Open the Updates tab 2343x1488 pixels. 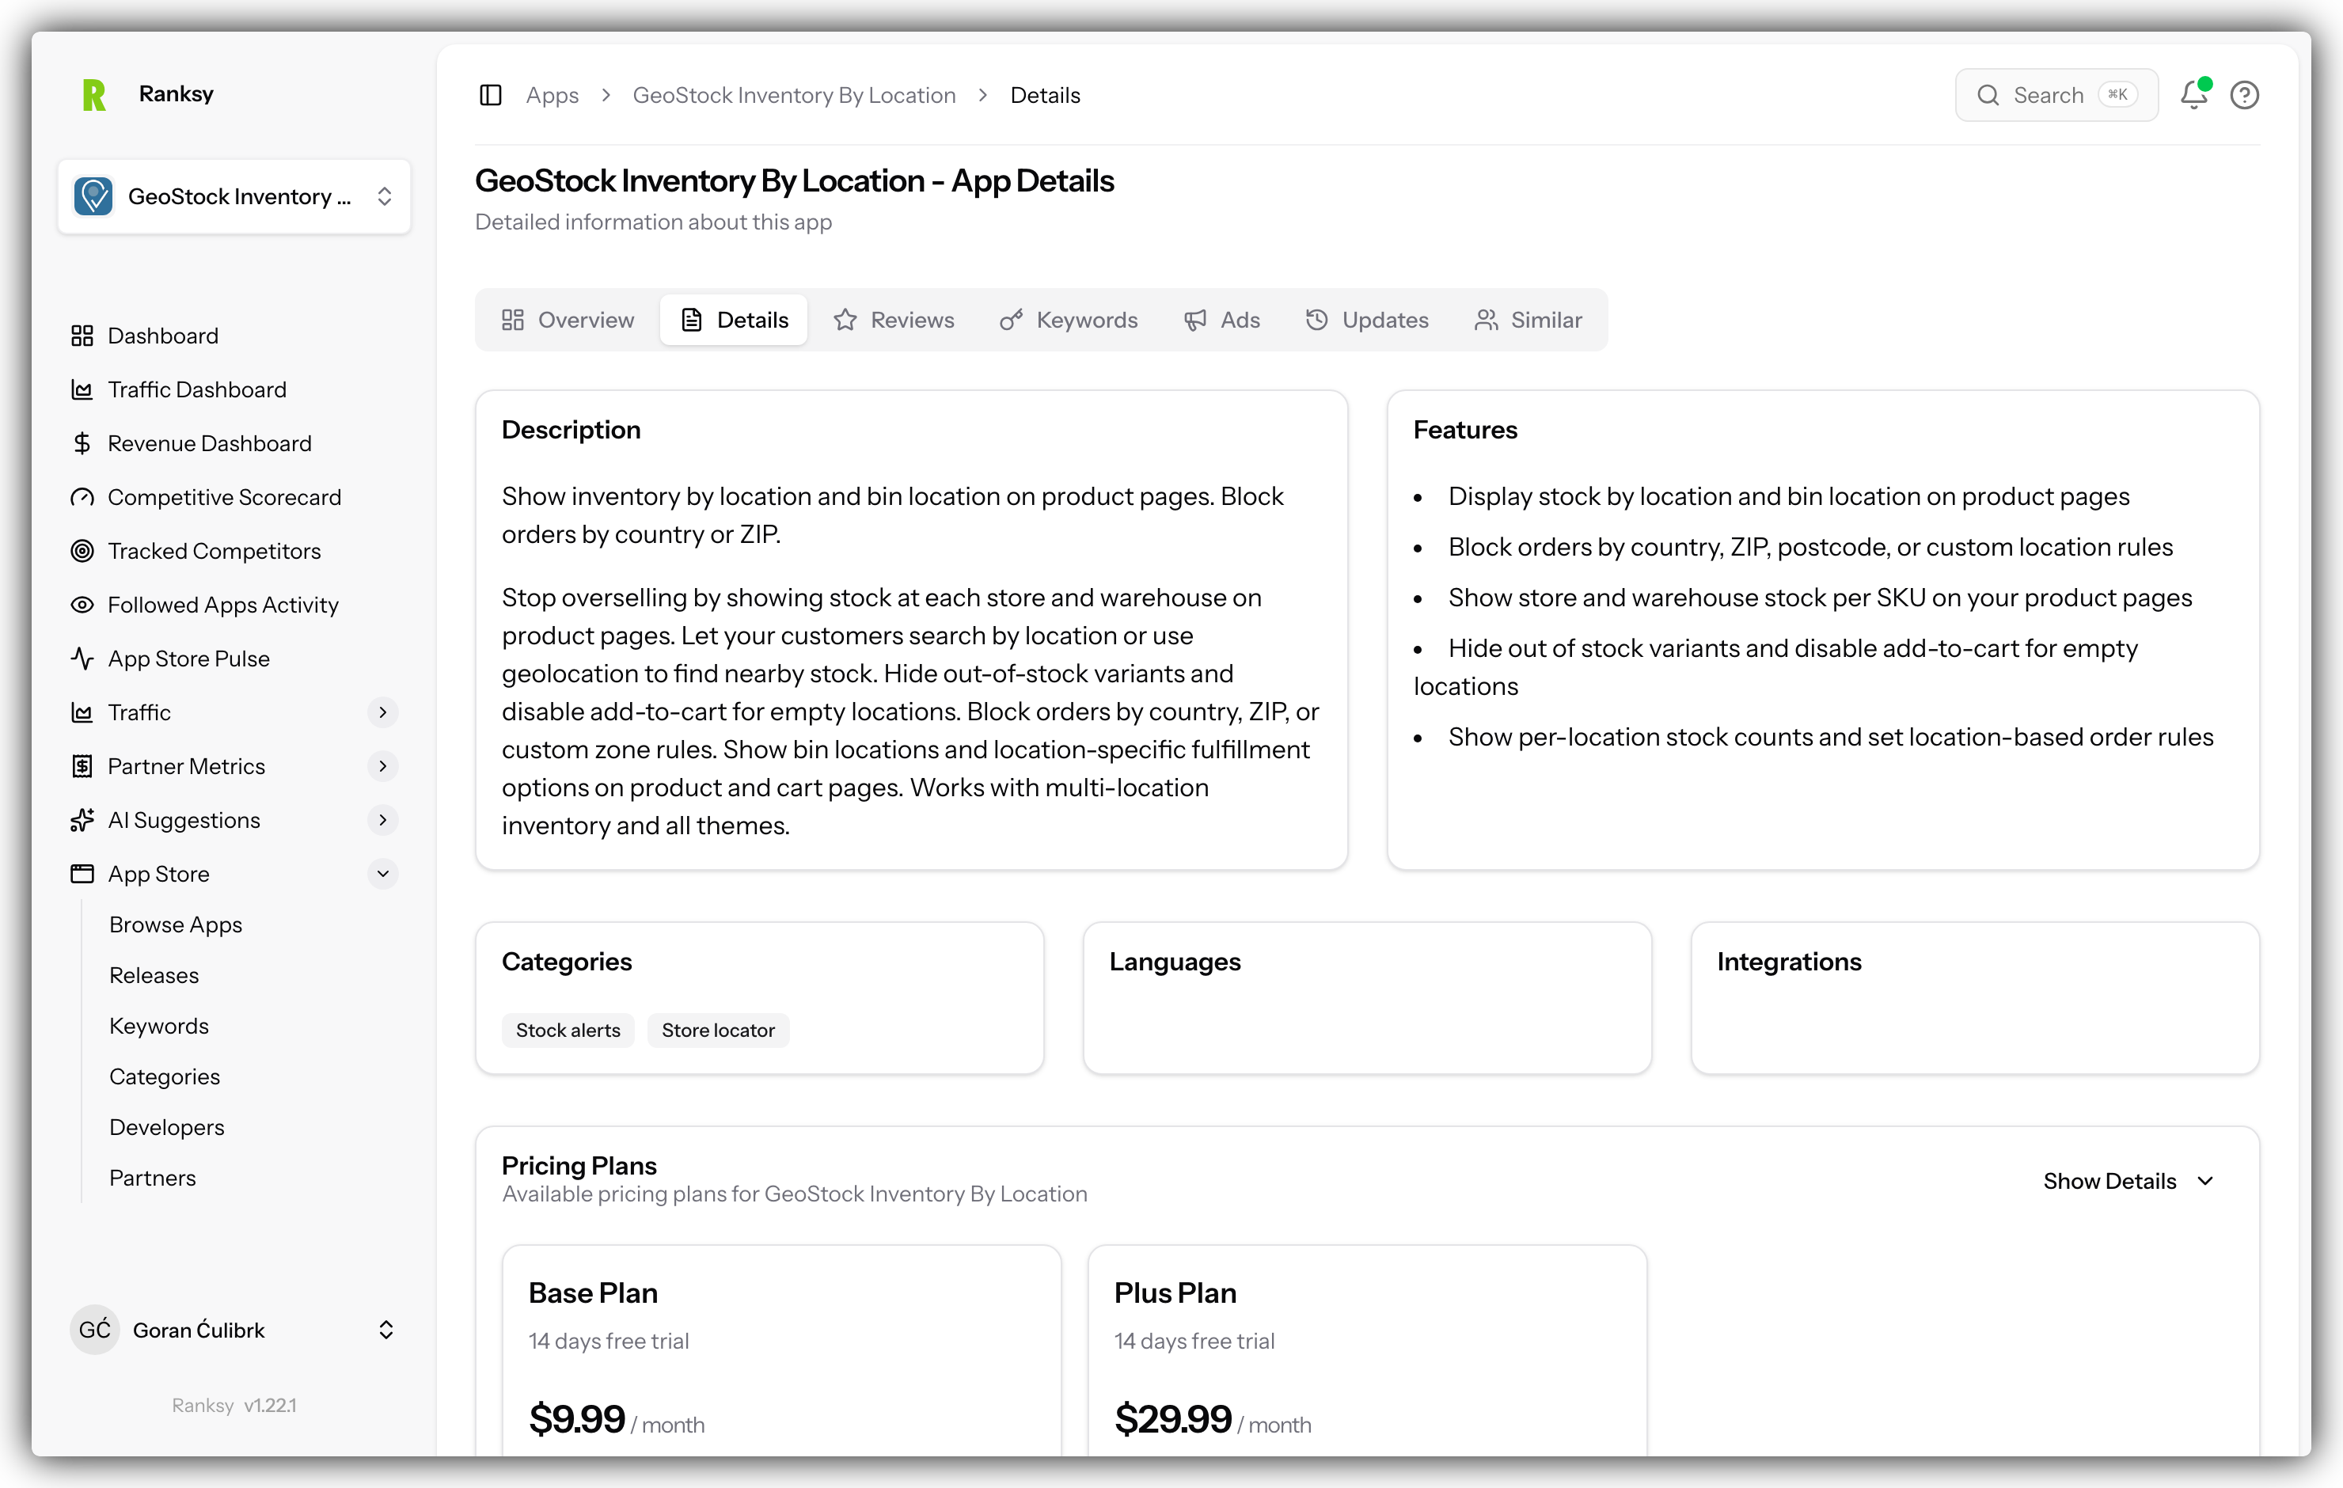click(x=1368, y=321)
